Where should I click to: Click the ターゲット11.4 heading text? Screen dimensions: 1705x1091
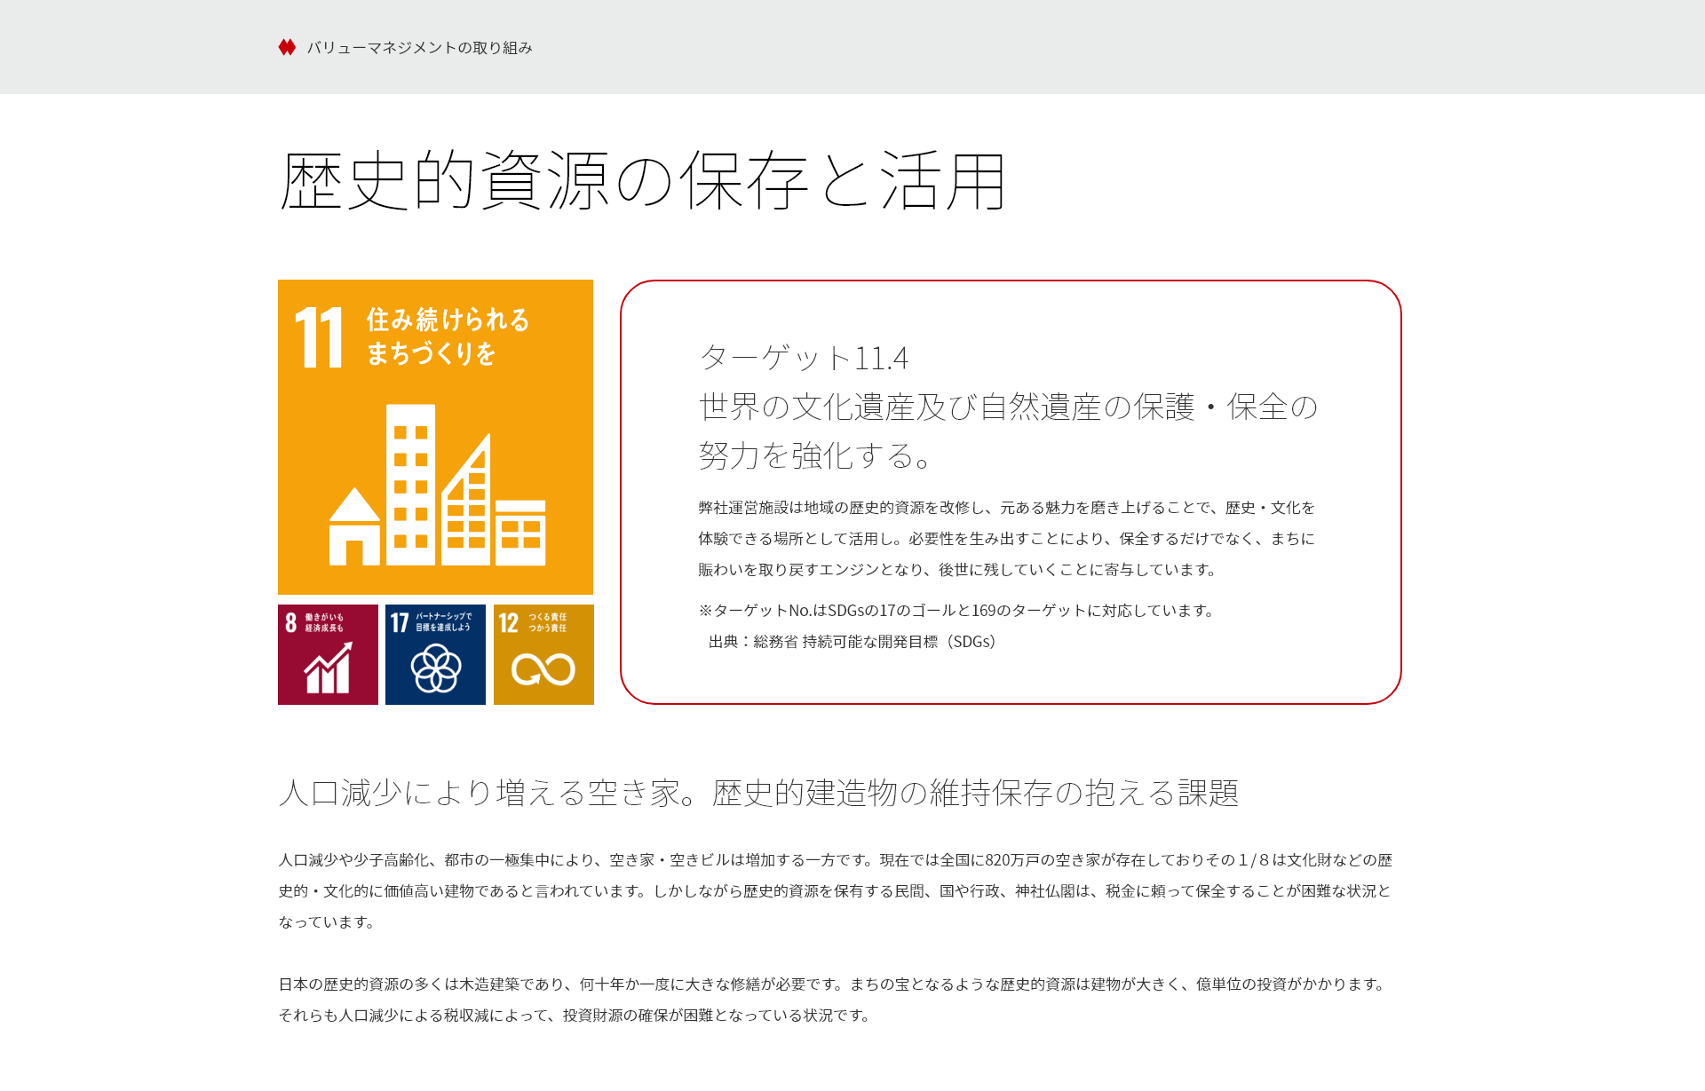[x=804, y=358]
